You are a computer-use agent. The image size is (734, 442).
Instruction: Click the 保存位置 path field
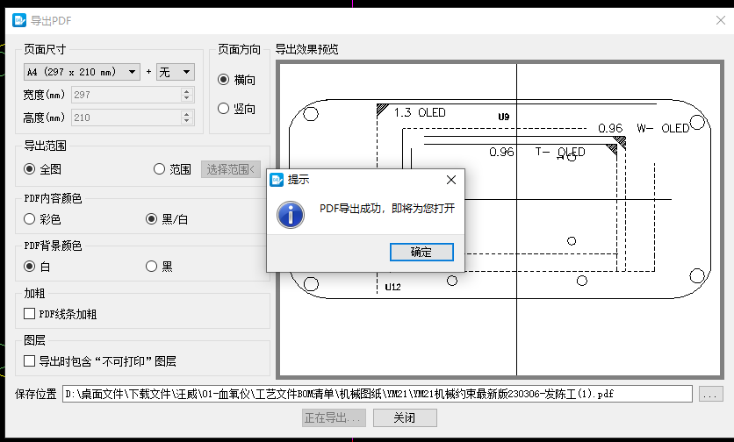click(378, 394)
